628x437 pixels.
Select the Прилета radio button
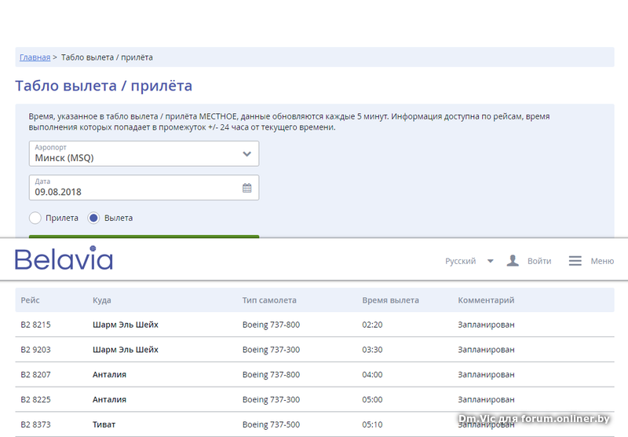point(35,218)
